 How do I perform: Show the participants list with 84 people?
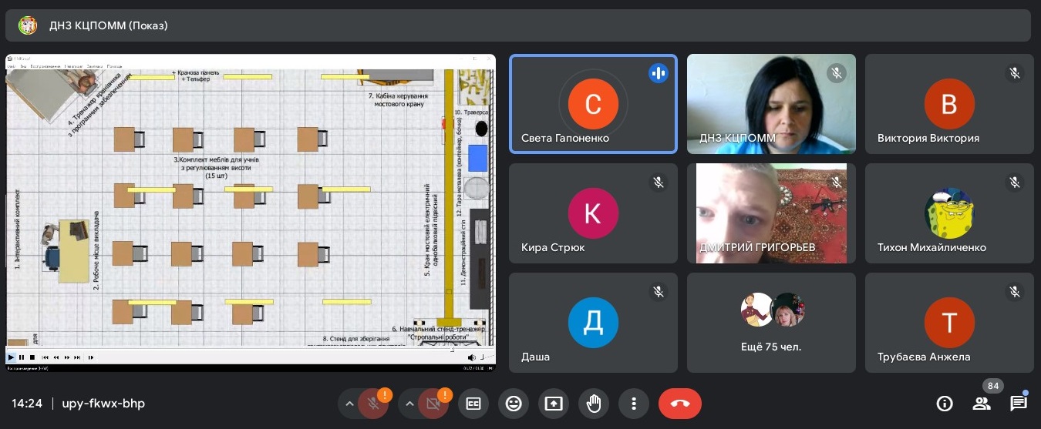point(981,404)
